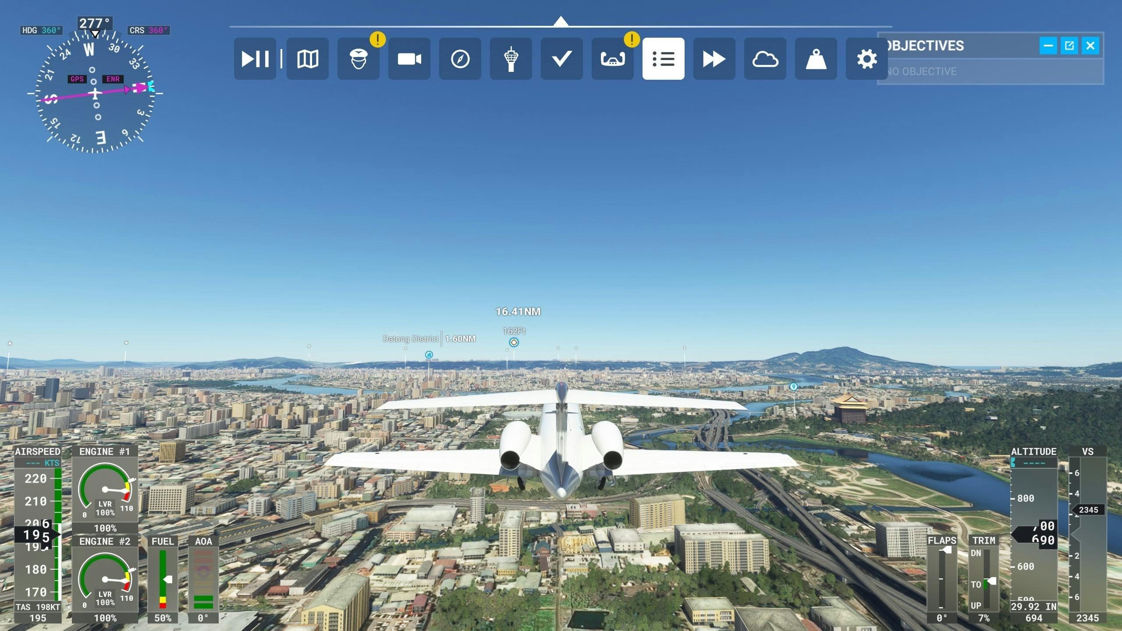This screenshot has width=1122, height=631.
Task: Open the Checklist checkmark icon
Action: click(561, 59)
